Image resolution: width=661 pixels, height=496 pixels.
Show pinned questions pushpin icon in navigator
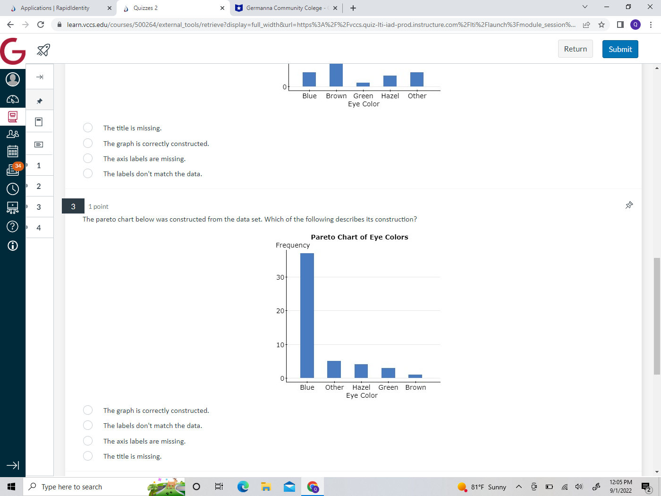tap(40, 101)
